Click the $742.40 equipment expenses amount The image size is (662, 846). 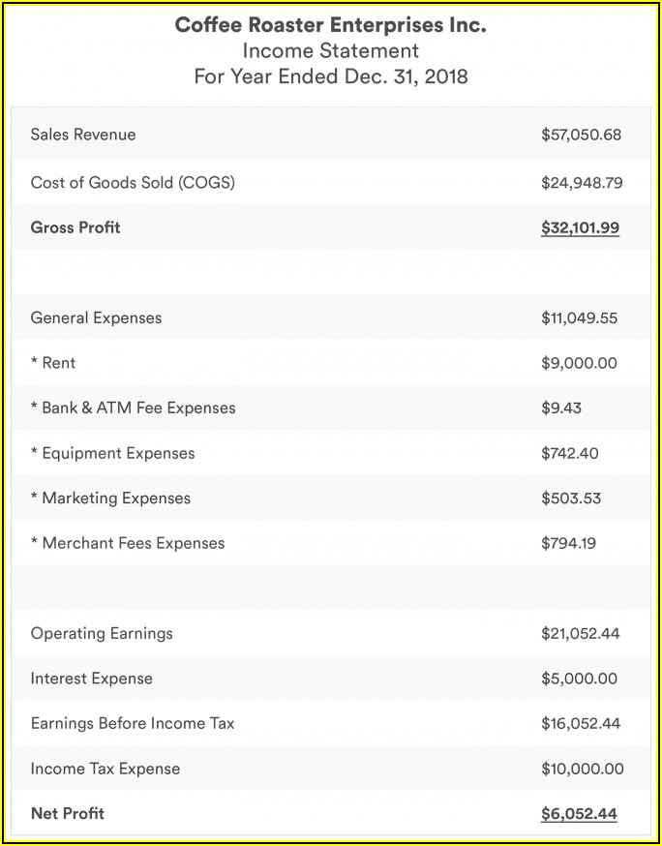(x=571, y=454)
